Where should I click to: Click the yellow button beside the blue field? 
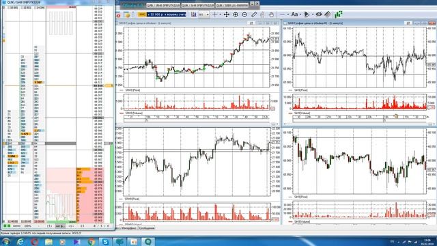coord(142,14)
